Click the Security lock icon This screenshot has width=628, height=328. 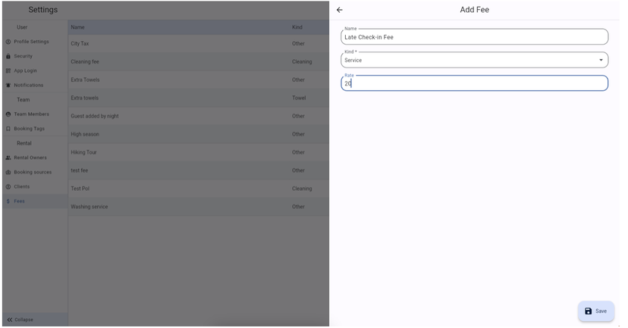(x=8, y=56)
